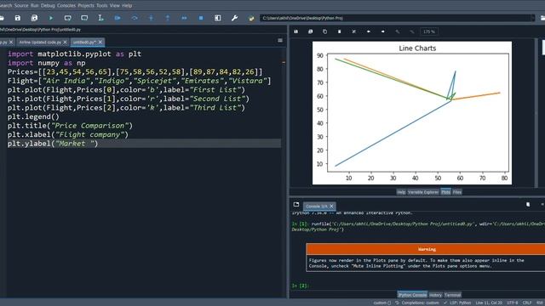Open PYTHONPATH manager icon
The image size is (545, 306).
point(251,18)
